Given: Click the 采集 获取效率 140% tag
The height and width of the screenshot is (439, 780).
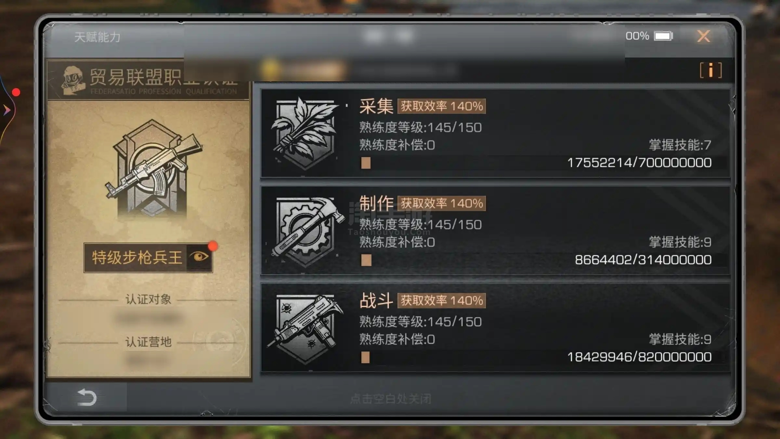Looking at the screenshot, I should click(442, 106).
